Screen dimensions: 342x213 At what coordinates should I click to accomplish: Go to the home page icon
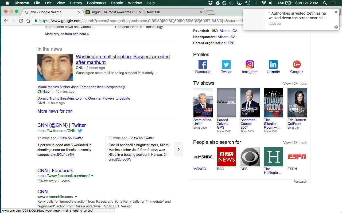(x=28, y=21)
